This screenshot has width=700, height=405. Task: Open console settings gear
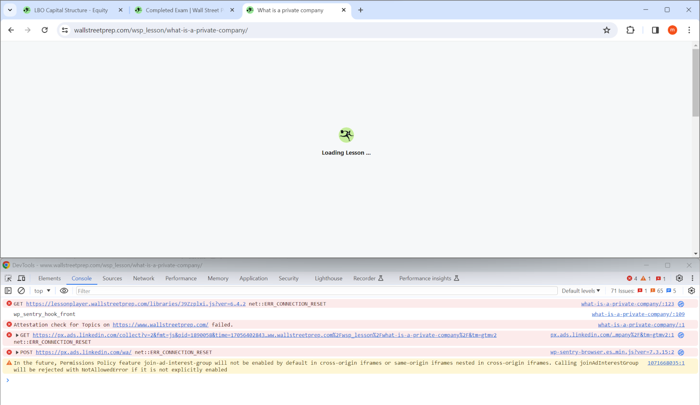691,290
